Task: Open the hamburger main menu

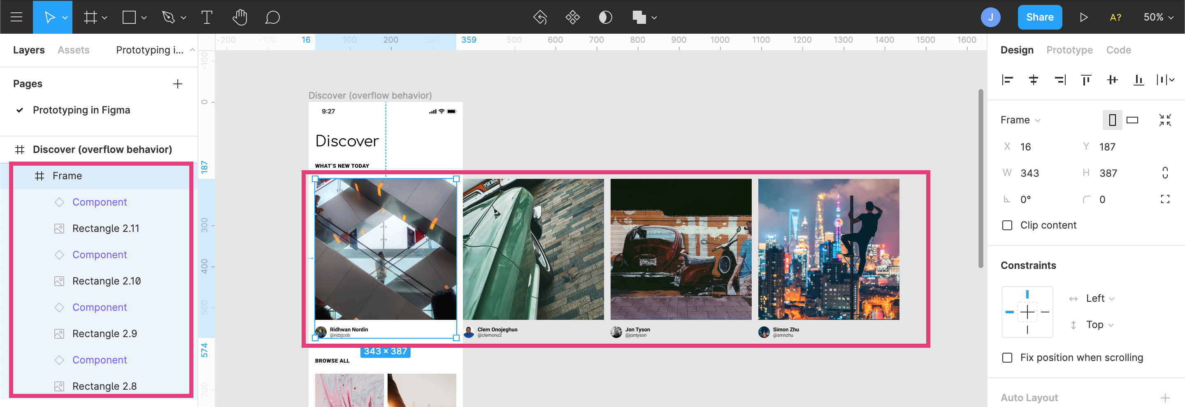Action: pos(16,17)
